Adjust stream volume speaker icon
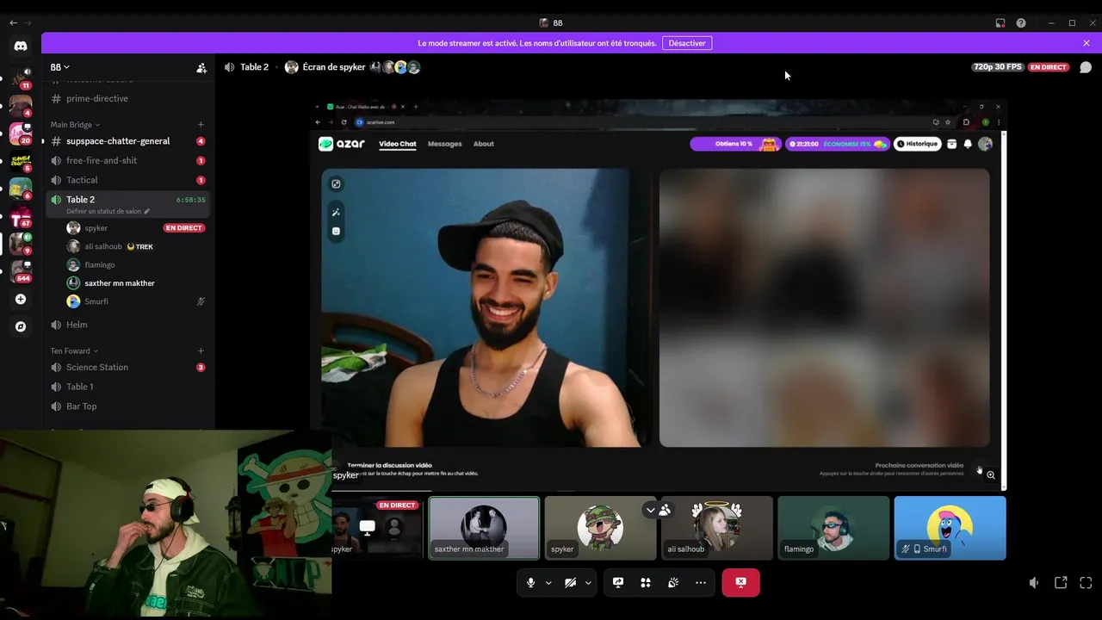 click(x=1034, y=583)
